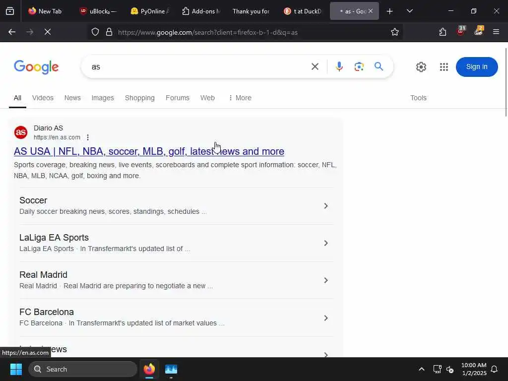Screen dimensions: 508x381
Task: Open Windows notifications bell
Action: [495, 369]
